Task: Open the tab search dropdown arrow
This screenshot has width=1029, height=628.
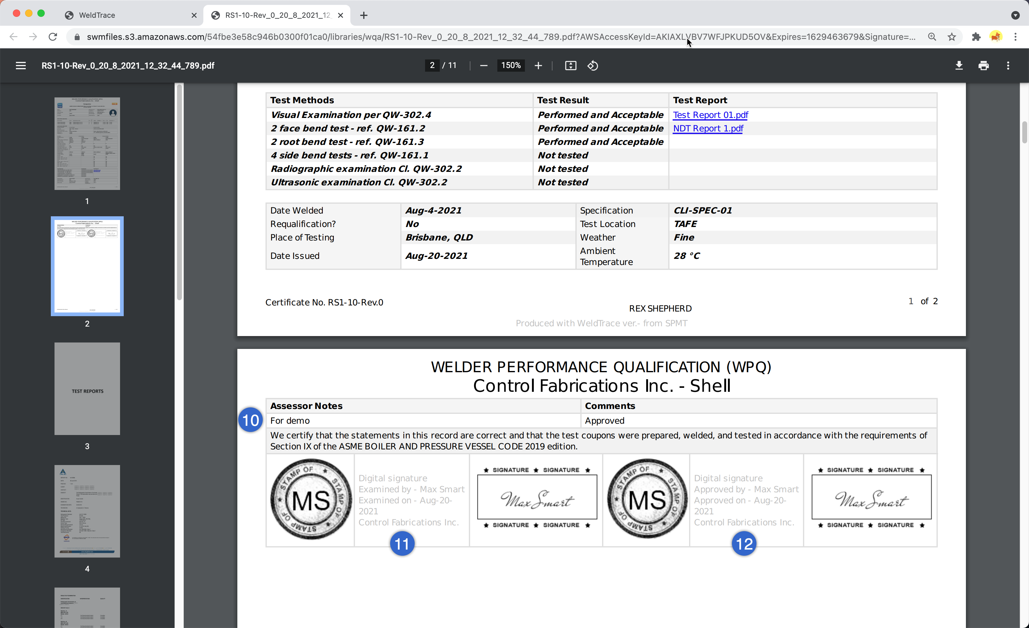Action: (1015, 15)
